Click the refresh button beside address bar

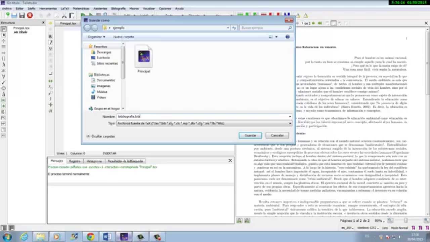(234, 28)
